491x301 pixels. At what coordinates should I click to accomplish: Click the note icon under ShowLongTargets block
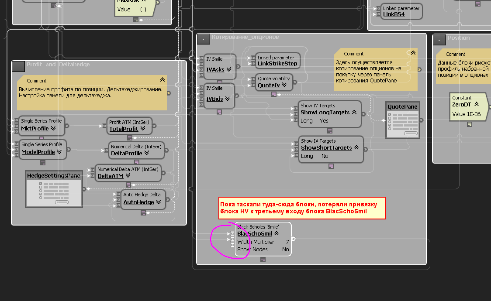[330, 131]
